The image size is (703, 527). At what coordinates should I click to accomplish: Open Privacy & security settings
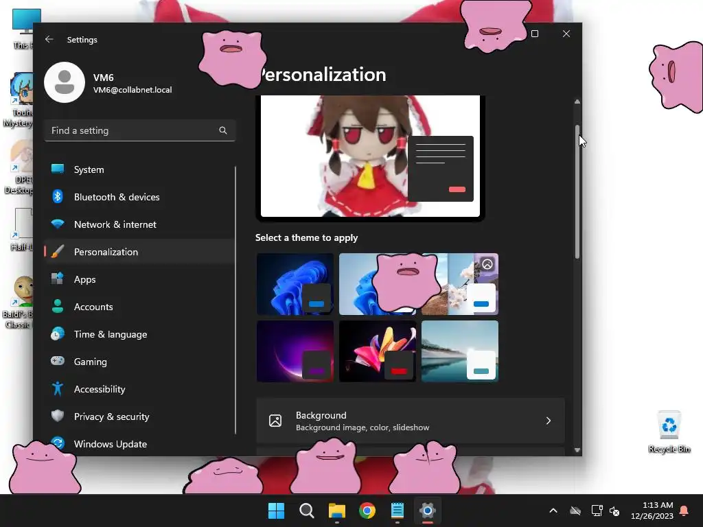point(139,417)
